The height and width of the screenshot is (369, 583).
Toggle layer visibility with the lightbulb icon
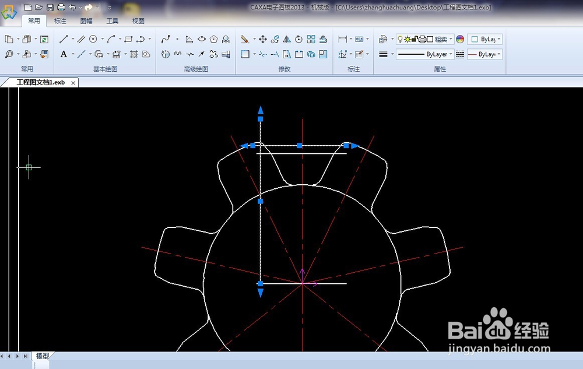pos(400,39)
